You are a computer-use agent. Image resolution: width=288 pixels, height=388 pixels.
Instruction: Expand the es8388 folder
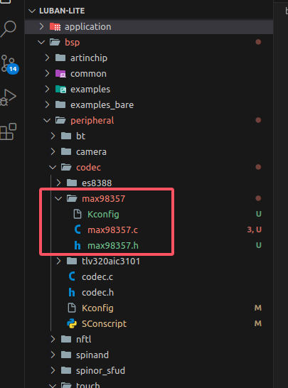pyautogui.click(x=58, y=183)
